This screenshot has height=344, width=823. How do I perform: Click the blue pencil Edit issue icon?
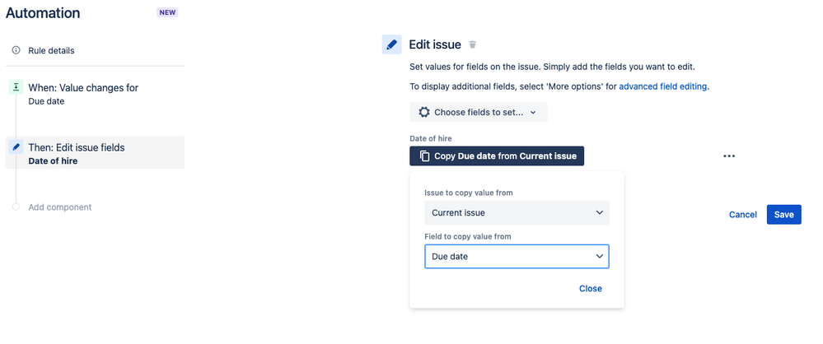[x=391, y=44]
